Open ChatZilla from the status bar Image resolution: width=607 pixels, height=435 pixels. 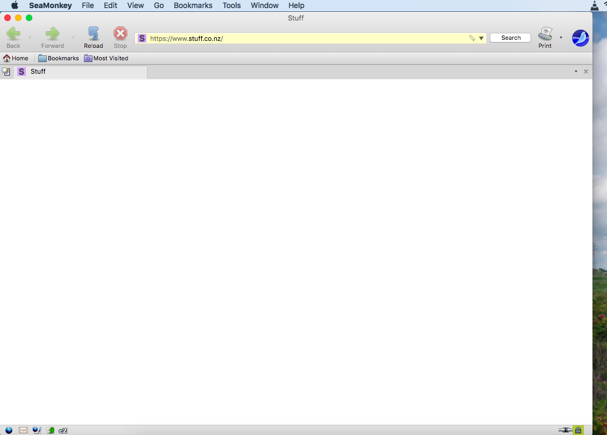click(63, 430)
